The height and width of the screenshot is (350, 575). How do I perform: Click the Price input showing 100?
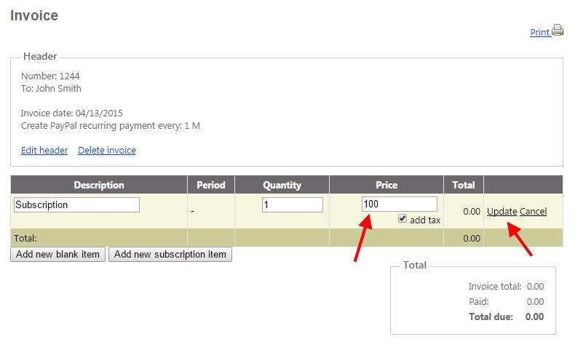tap(400, 204)
